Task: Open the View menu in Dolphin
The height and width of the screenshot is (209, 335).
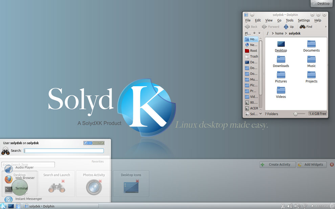Action: point(269,20)
